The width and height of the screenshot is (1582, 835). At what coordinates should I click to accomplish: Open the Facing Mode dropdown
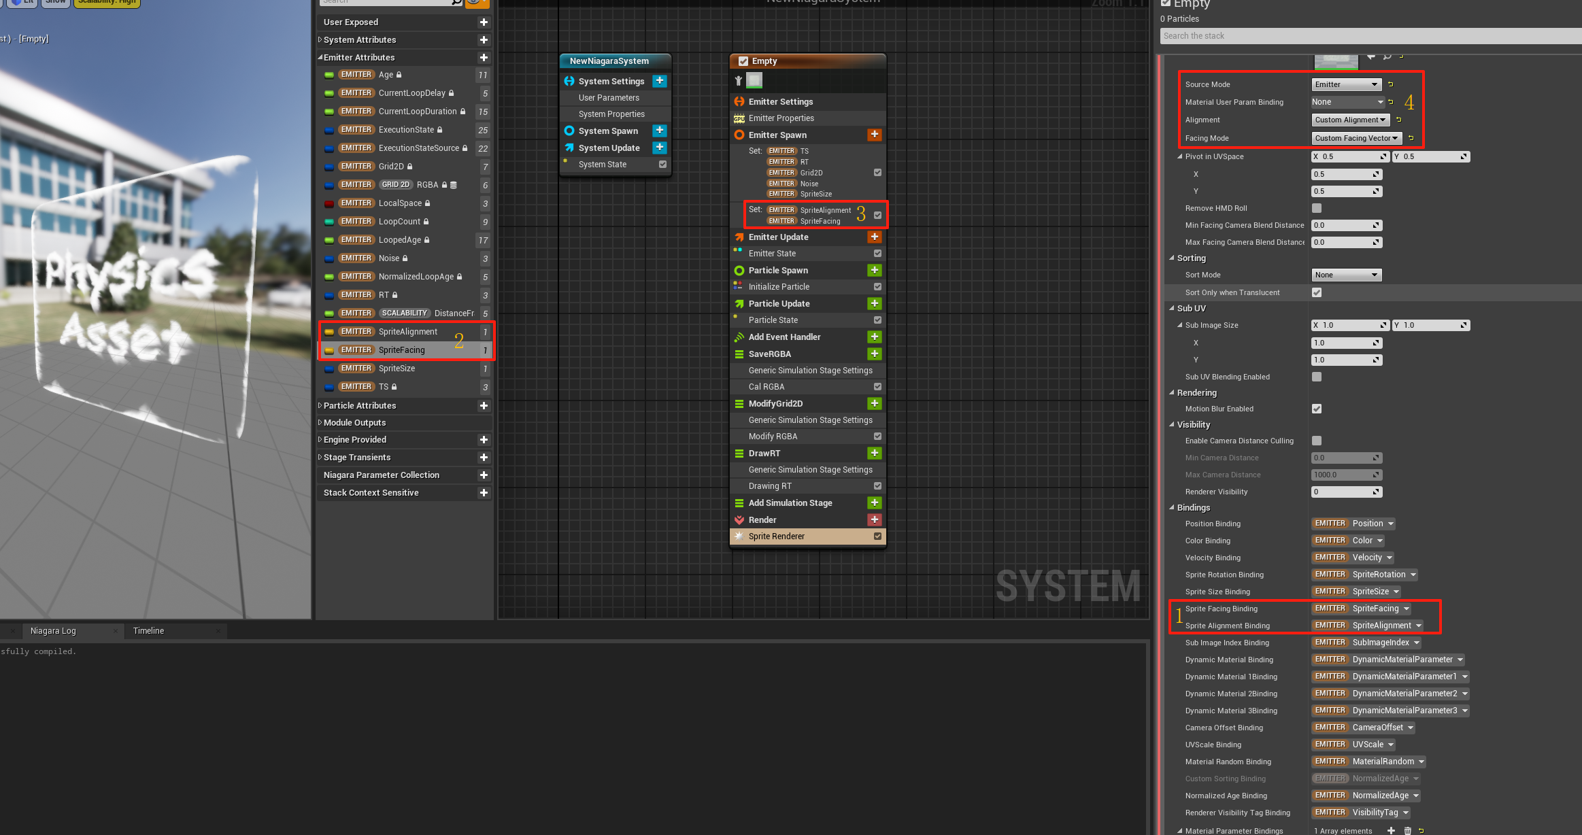click(x=1356, y=138)
